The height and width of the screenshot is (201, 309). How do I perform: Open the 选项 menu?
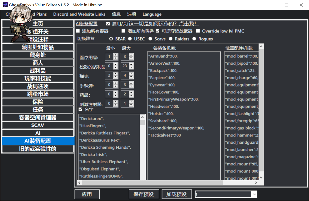point(131,14)
